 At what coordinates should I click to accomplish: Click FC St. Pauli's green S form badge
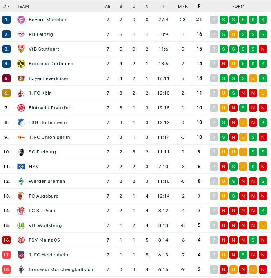(x=263, y=211)
